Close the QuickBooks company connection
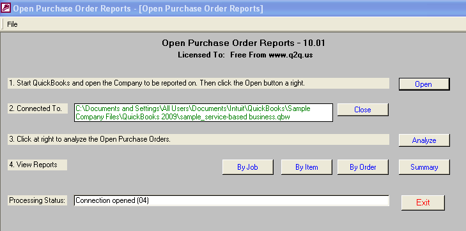The height and width of the screenshot is (231, 466). tap(362, 110)
